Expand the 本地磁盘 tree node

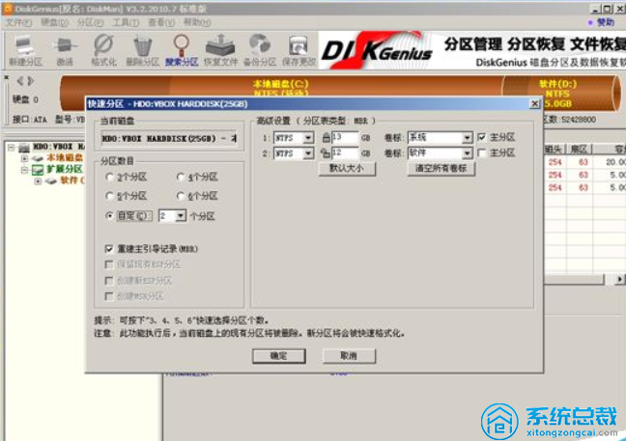click(25, 158)
